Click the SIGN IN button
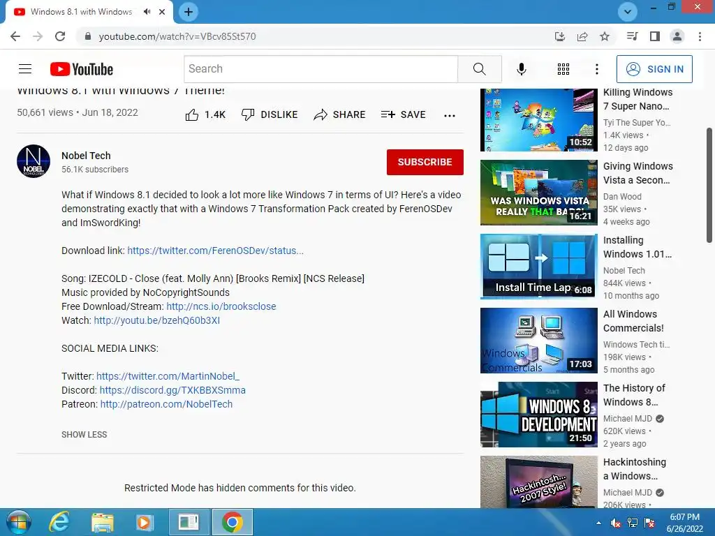Viewport: 715px width, 536px height. 654,69
